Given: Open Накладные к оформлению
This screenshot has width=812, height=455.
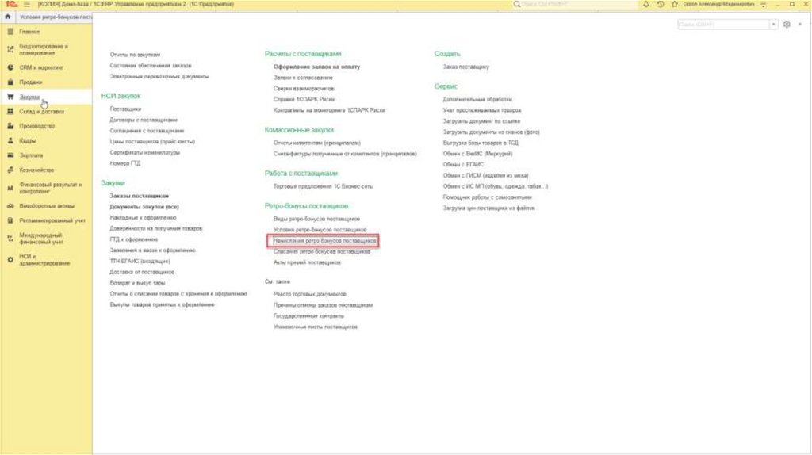Looking at the screenshot, I should coord(143,217).
